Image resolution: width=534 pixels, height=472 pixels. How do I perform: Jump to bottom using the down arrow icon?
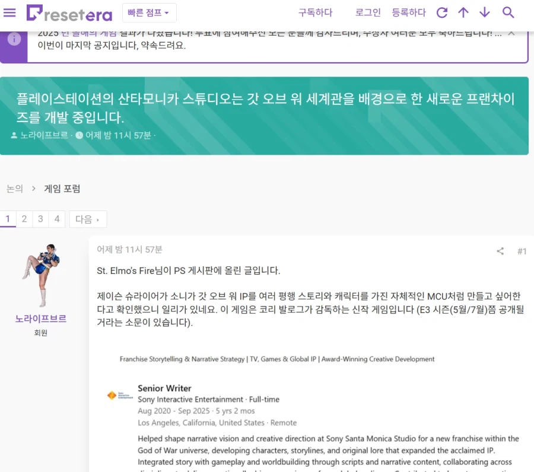point(485,12)
